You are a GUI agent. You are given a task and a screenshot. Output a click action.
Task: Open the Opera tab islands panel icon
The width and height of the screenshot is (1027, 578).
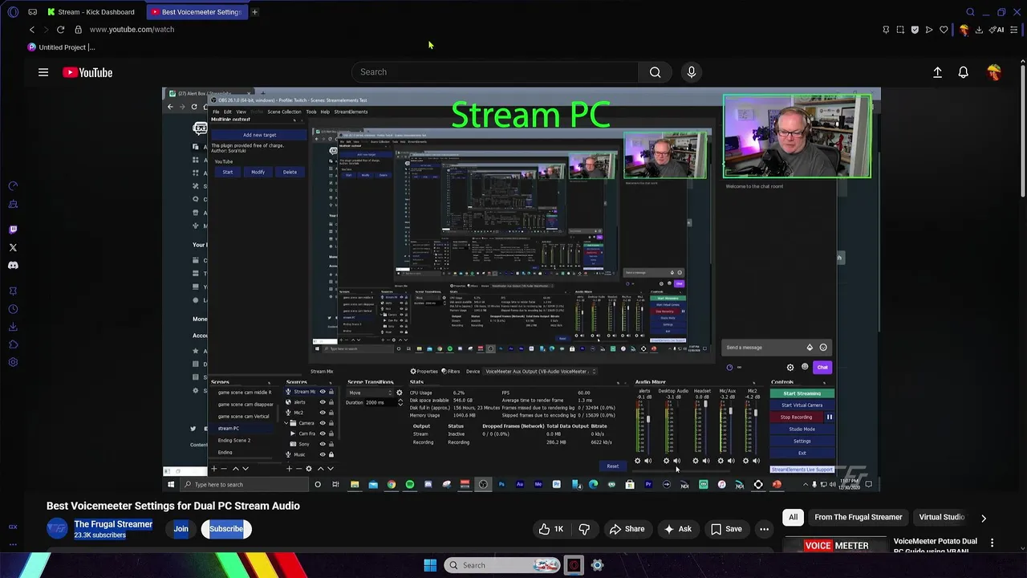click(32, 12)
